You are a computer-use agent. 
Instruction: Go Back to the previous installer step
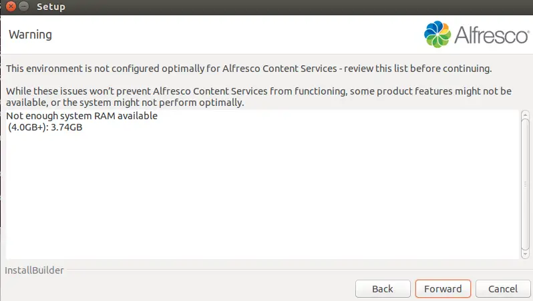[383, 289]
